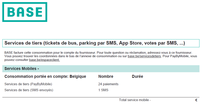204x106 pixels.
Task: Click the euro symbol in total row
Action: (x=196, y=100)
